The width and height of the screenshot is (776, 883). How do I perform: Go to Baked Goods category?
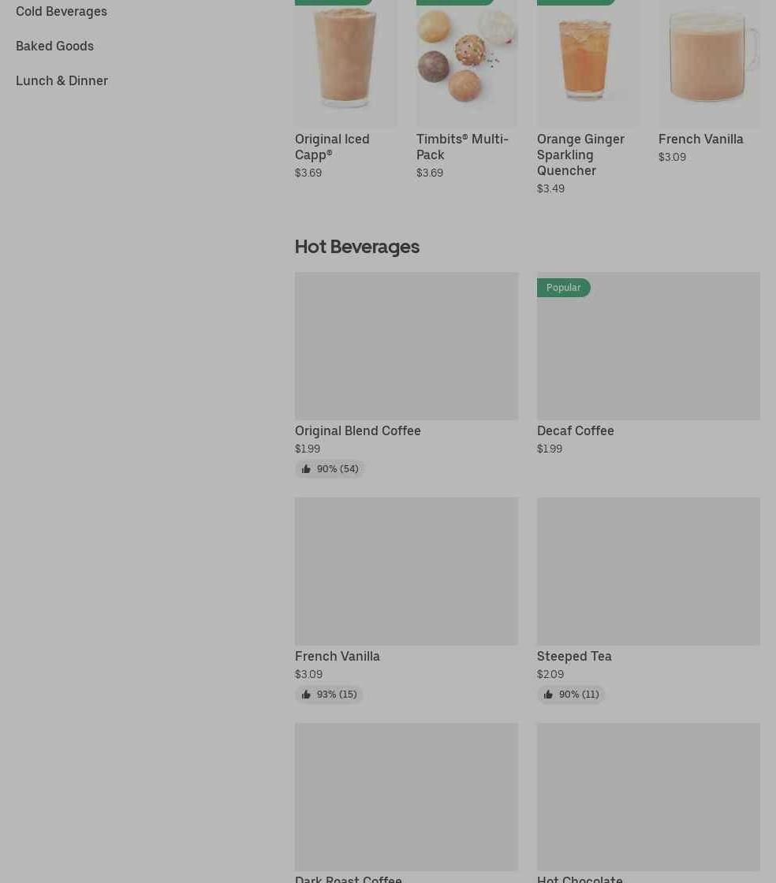54,47
